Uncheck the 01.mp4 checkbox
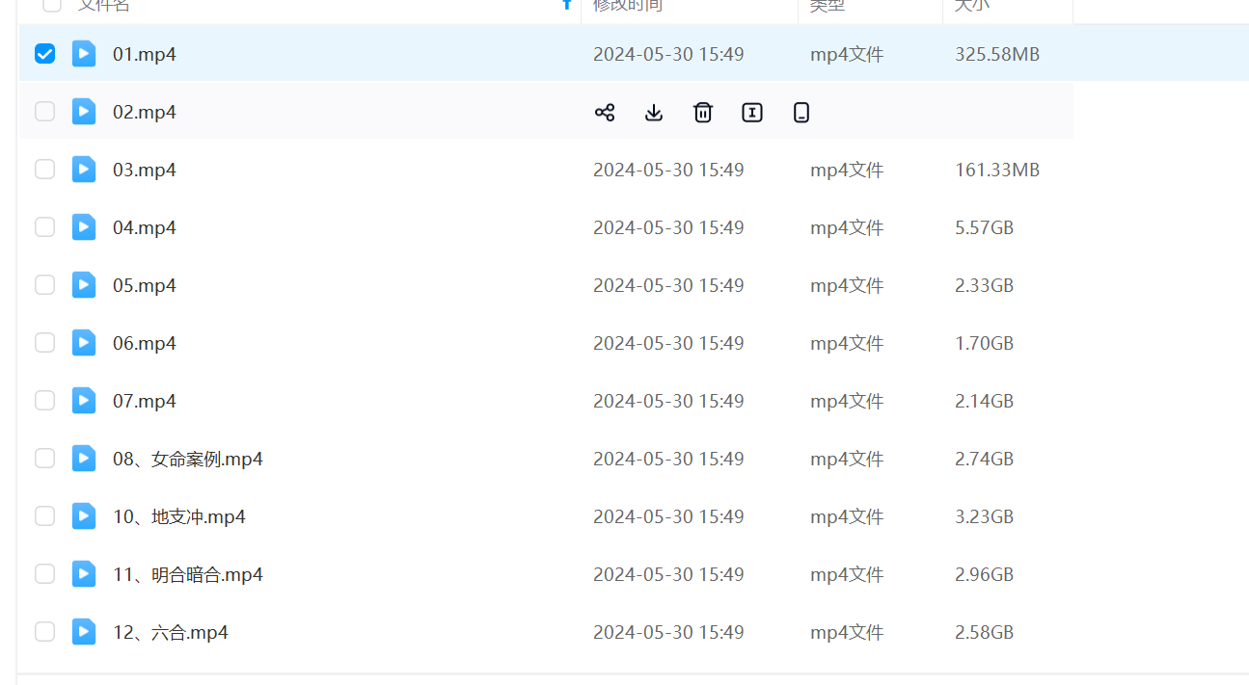Screen dimensions: 1249x685 pyautogui.click(x=44, y=54)
